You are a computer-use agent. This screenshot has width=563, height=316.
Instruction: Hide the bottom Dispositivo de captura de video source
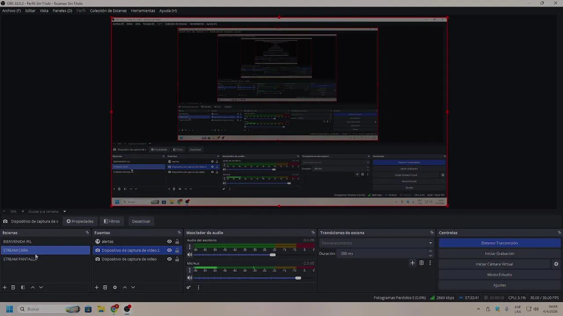tap(169, 259)
